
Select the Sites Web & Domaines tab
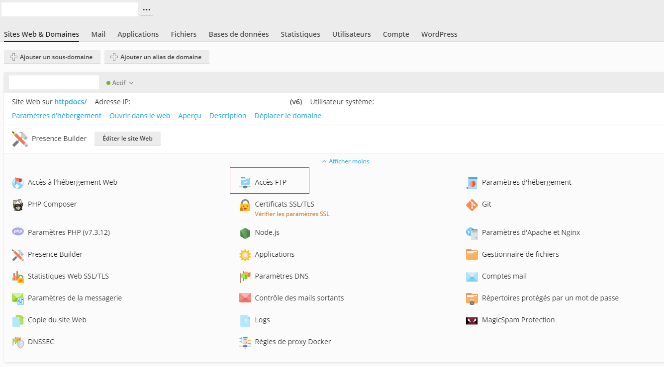point(42,34)
